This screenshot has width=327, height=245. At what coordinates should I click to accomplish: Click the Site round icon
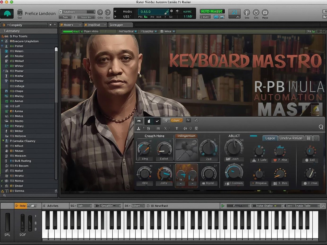point(247,13)
